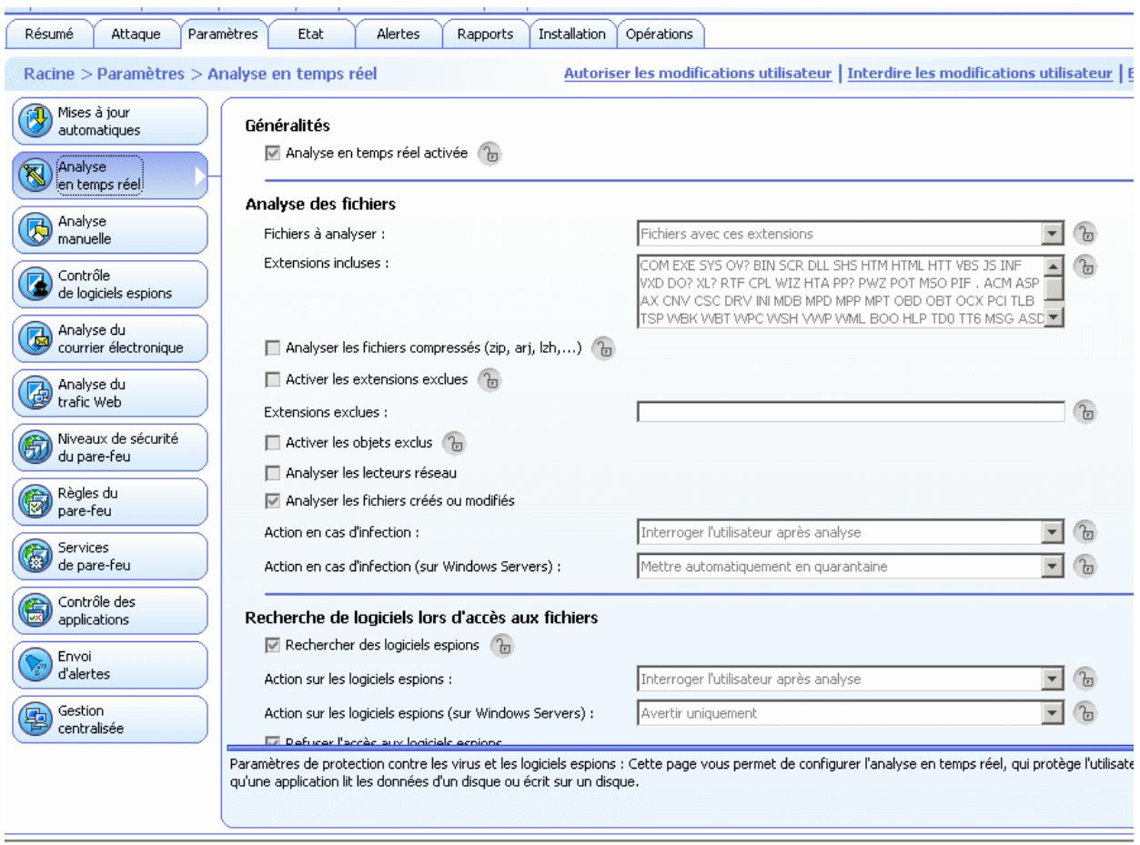
Task: Enable Activer les objets exclus checkbox
Action: click(271, 443)
